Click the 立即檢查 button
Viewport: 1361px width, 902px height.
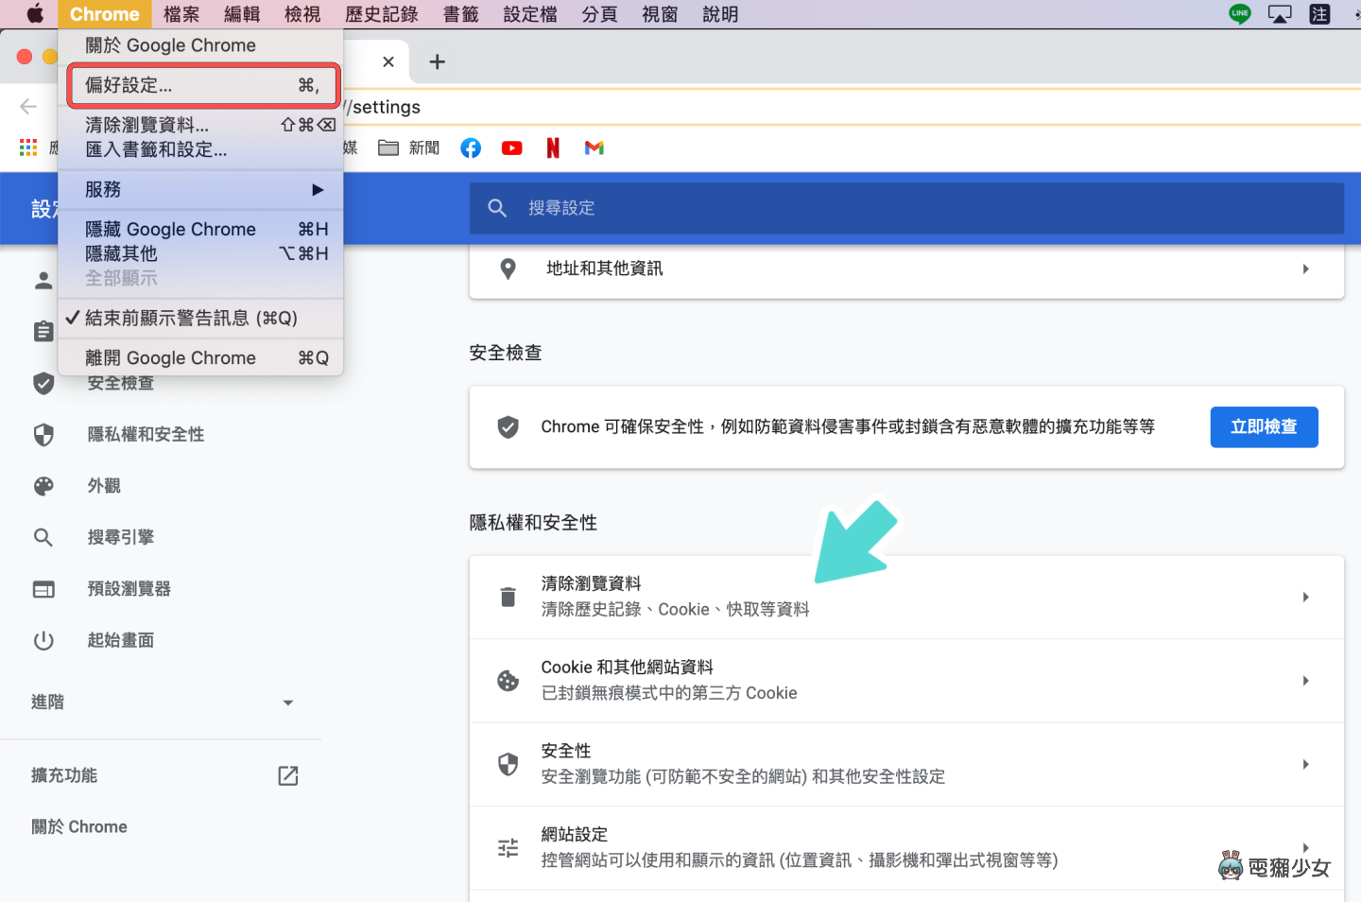(x=1264, y=427)
